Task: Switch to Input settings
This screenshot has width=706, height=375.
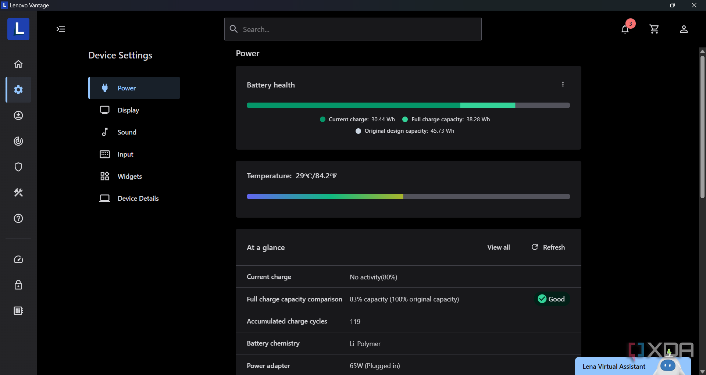Action: pos(134,154)
